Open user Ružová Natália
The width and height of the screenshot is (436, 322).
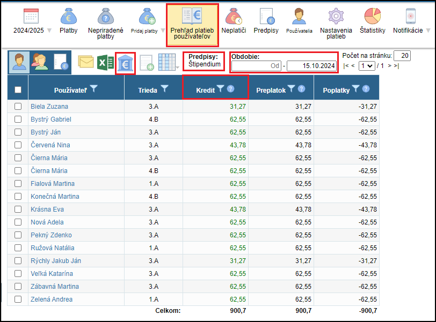pyautogui.click(x=52, y=248)
